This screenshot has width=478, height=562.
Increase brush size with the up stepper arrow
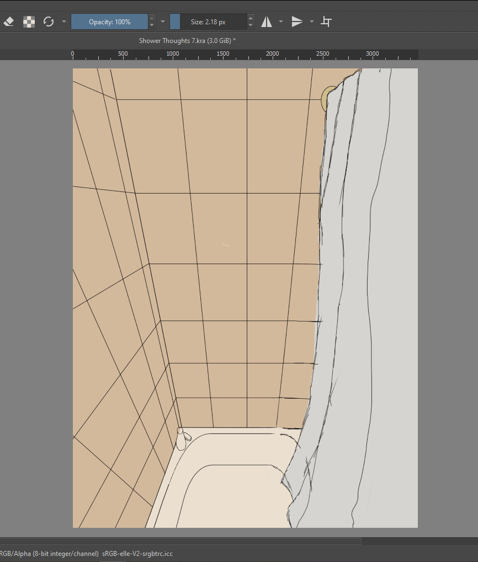[251, 18]
